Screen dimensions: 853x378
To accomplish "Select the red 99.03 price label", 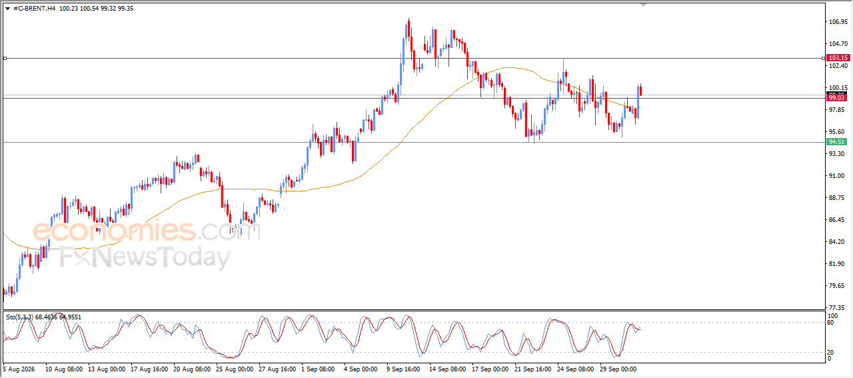I will (836, 97).
